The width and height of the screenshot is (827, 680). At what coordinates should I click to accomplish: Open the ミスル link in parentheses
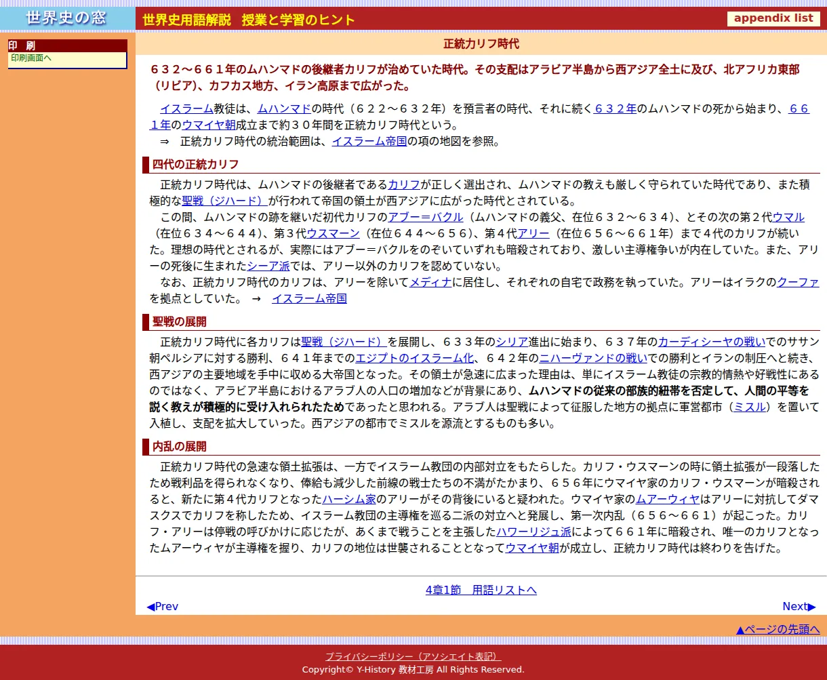750,407
